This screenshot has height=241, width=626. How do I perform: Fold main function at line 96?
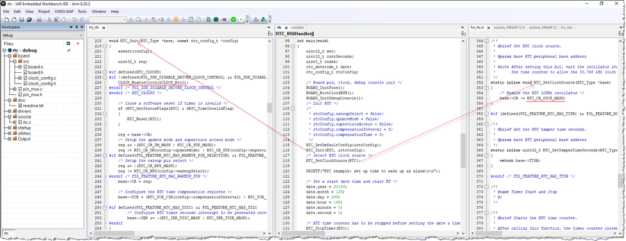click(x=293, y=46)
